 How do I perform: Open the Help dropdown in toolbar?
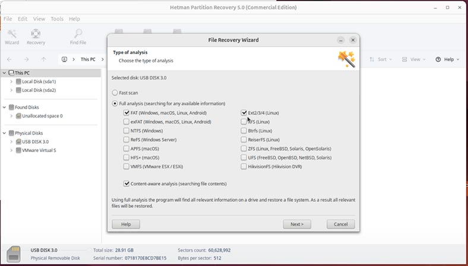click(x=447, y=59)
